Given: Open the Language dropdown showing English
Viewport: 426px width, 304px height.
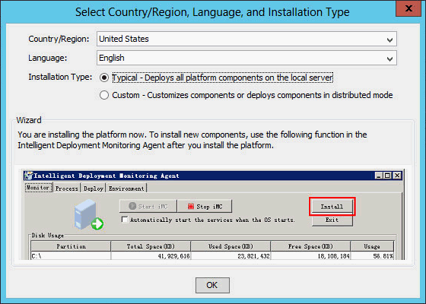Looking at the screenshot, I should [246, 58].
